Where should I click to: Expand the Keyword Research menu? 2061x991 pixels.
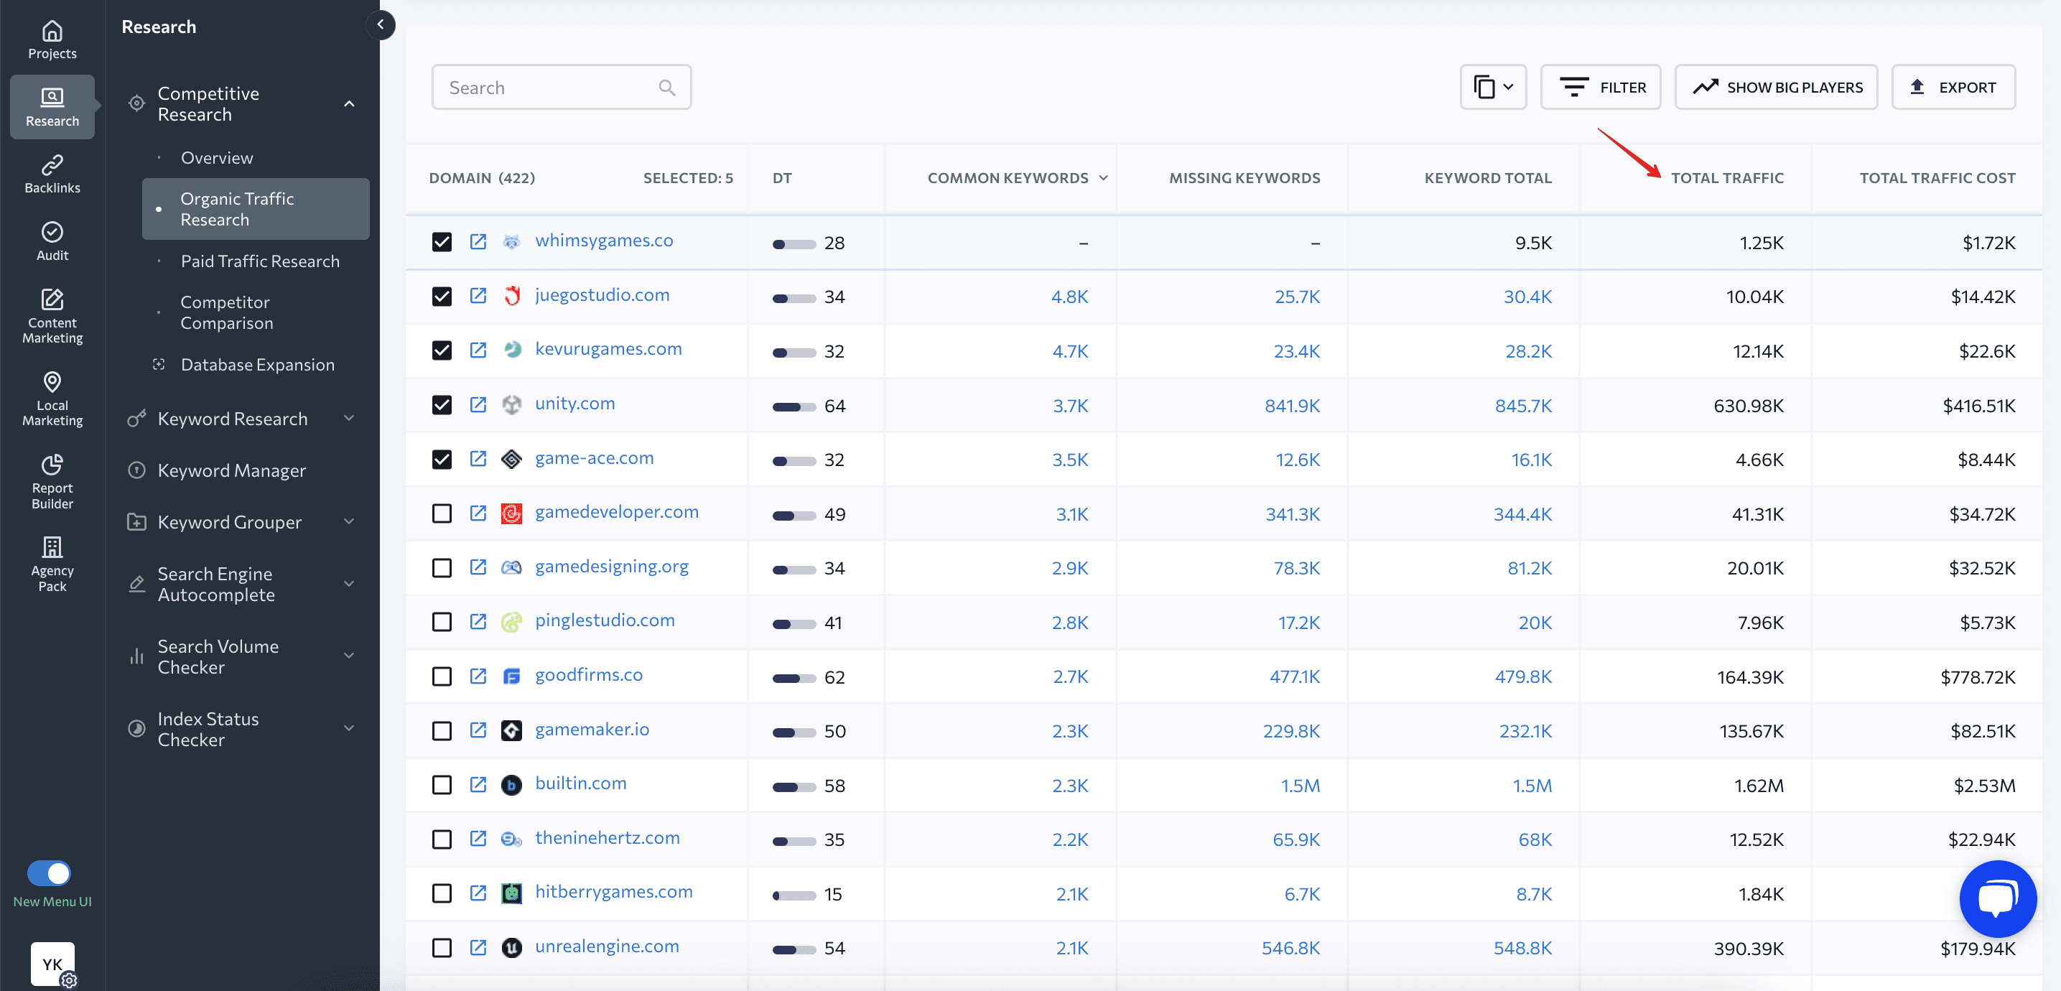(x=349, y=419)
